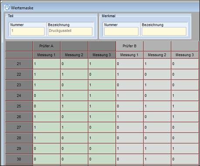Select the Prüfer B column header
Viewport: 200px width, 166px height.
tap(130, 46)
